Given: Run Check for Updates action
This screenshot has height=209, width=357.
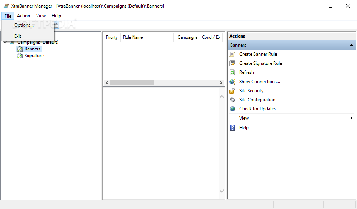Looking at the screenshot, I should (257, 109).
